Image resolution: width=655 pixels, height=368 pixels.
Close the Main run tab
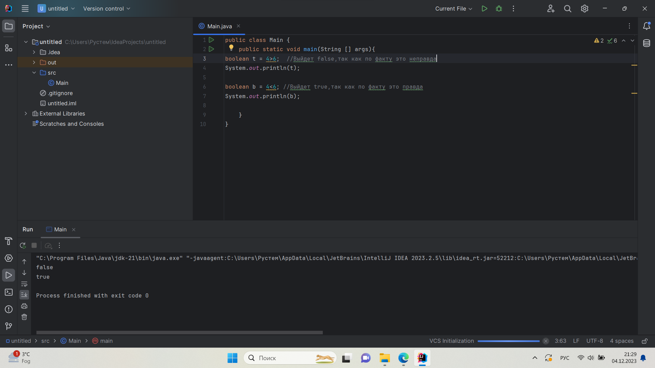[x=74, y=230]
